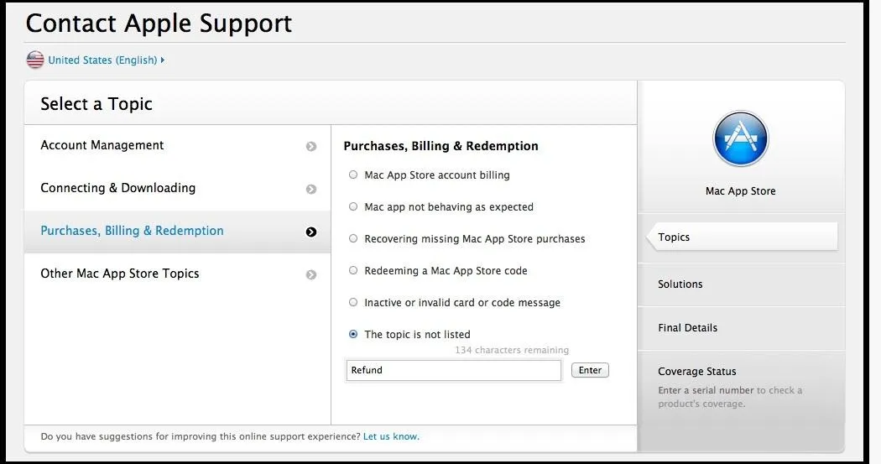Click the Purchases, Billing & Redemption panel heading
This screenshot has width=881, height=464.
click(x=441, y=146)
